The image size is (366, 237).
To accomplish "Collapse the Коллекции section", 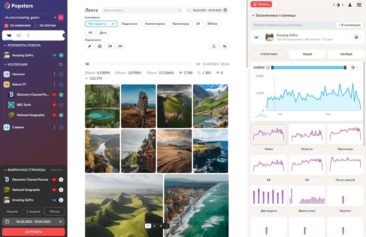I will click(5, 64).
